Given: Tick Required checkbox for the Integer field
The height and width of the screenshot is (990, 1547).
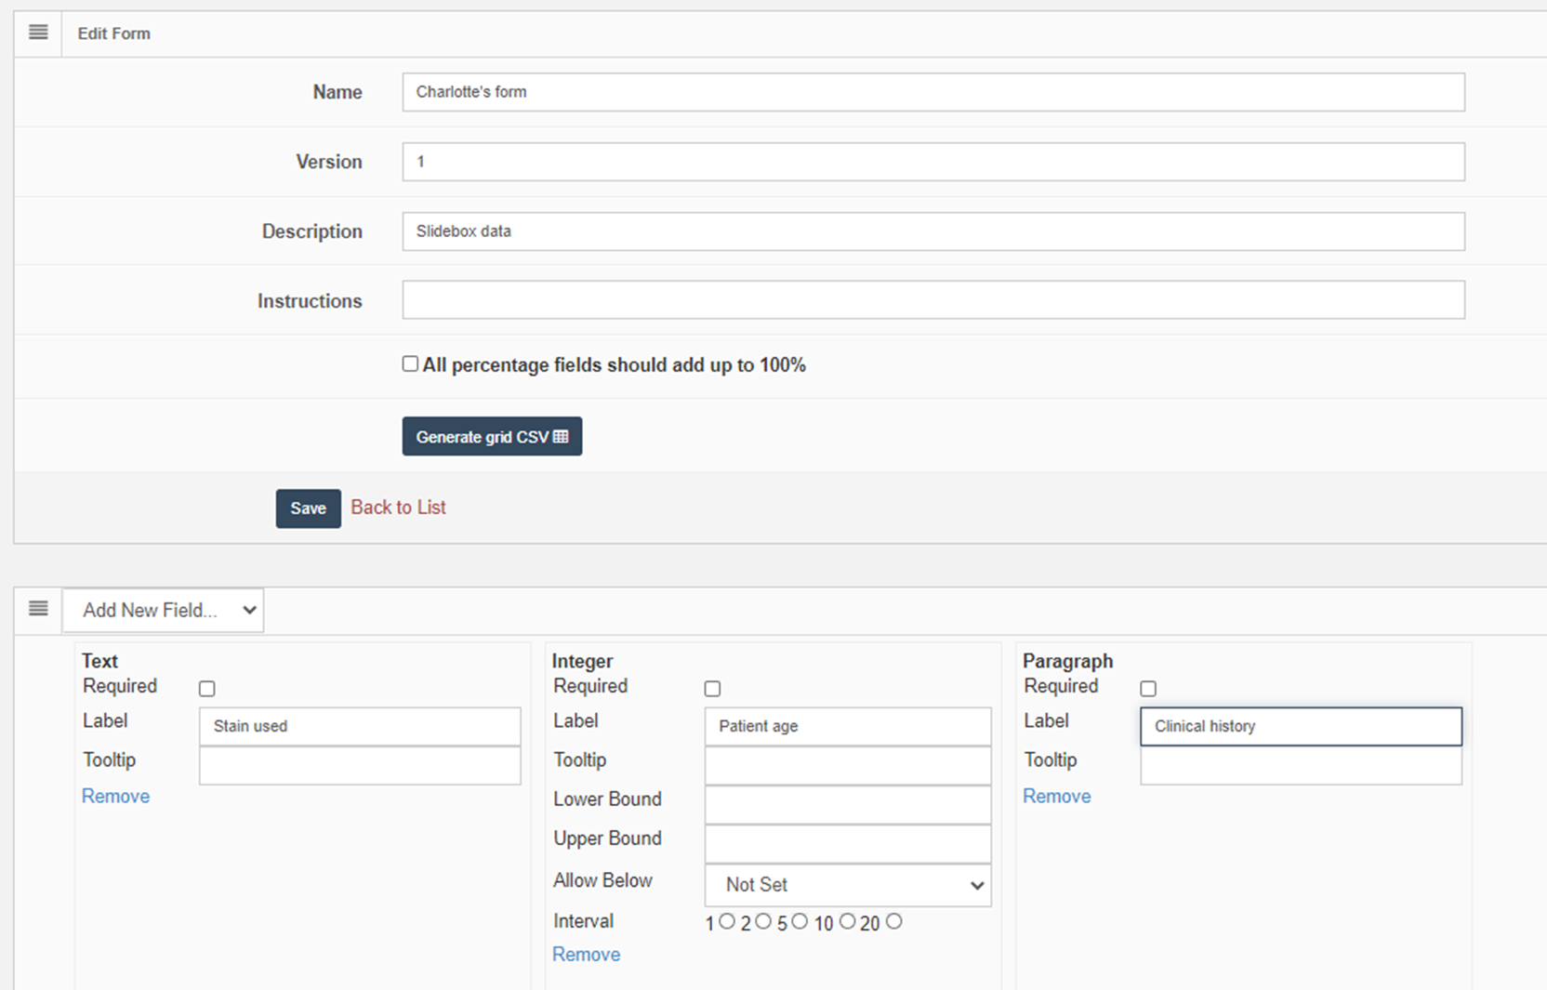Looking at the screenshot, I should 712,689.
